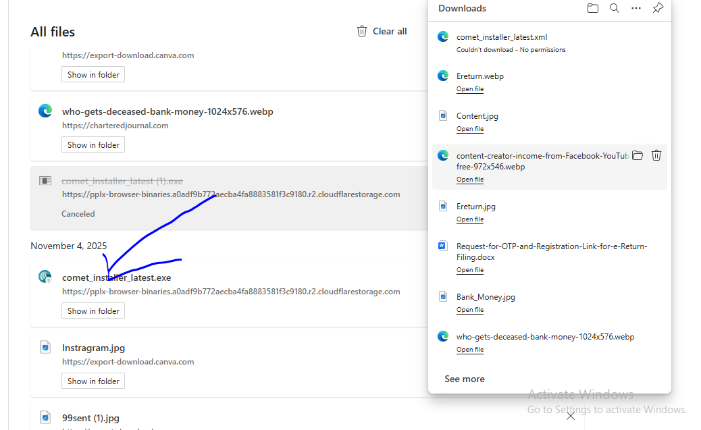Show who-gets-deceased-bank-money file in folder
Image resolution: width=701 pixels, height=430 pixels.
pyautogui.click(x=93, y=144)
